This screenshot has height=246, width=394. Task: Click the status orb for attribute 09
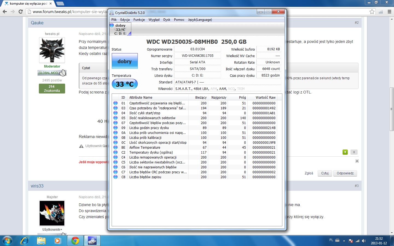pos(115,128)
